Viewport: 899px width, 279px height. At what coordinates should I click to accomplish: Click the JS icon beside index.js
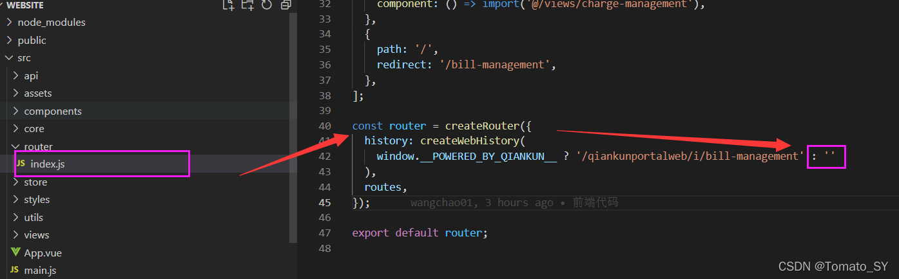coord(21,164)
